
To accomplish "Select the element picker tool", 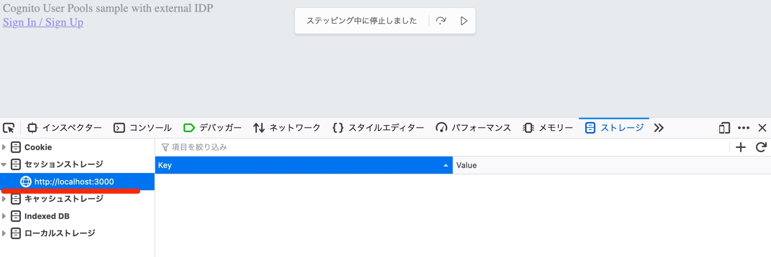I will [10, 128].
